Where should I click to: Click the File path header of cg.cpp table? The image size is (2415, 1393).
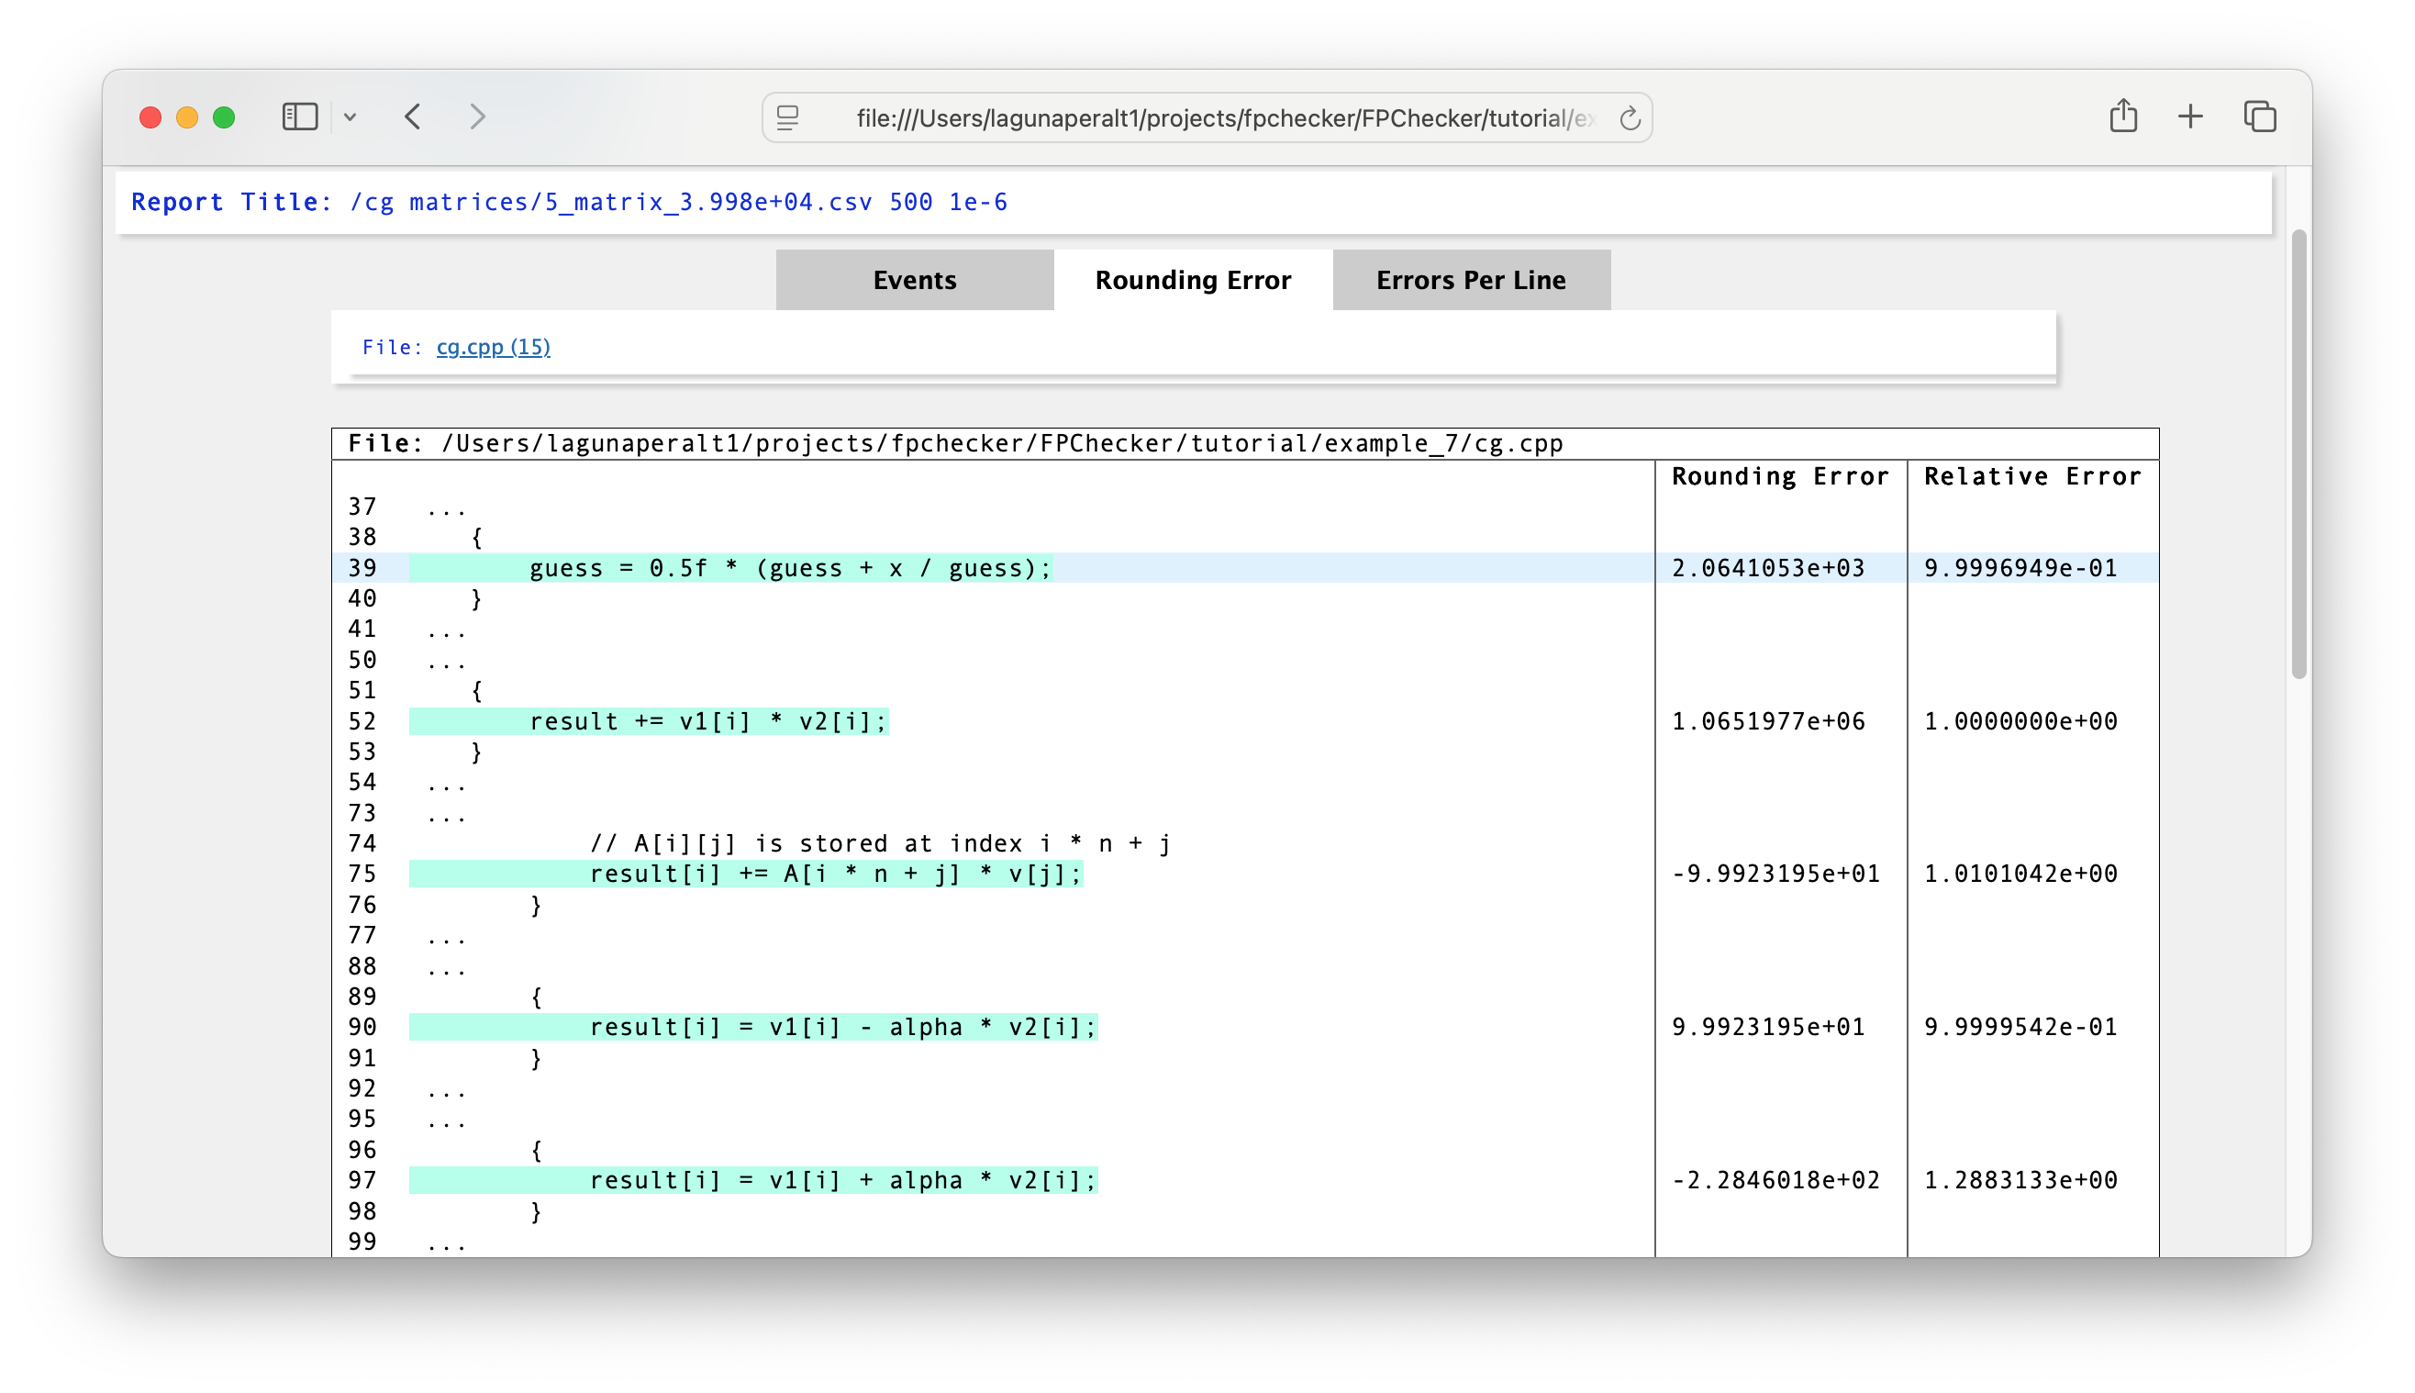[955, 443]
